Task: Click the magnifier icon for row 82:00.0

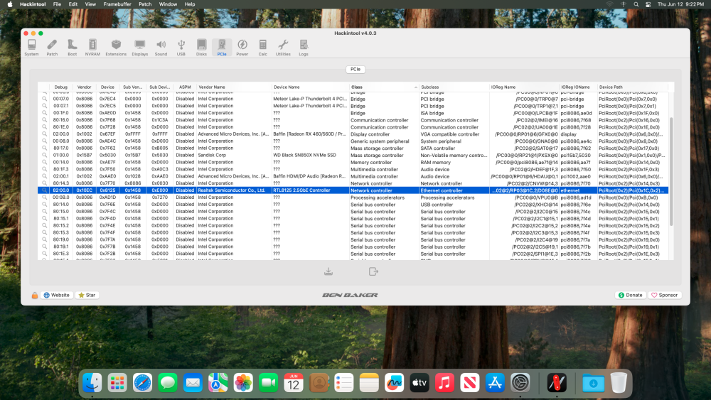Action: click(x=44, y=190)
